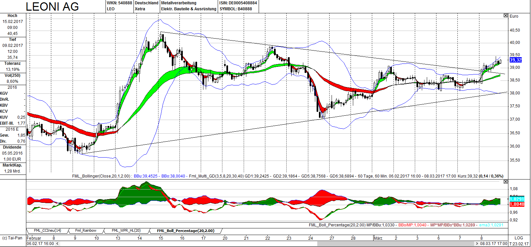The width and height of the screenshot is (531, 247).
Task: Click the 2016 E estimate header
Action: pos(12,129)
